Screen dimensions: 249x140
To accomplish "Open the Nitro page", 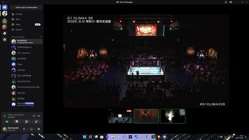I will pyautogui.click(x=26, y=19).
